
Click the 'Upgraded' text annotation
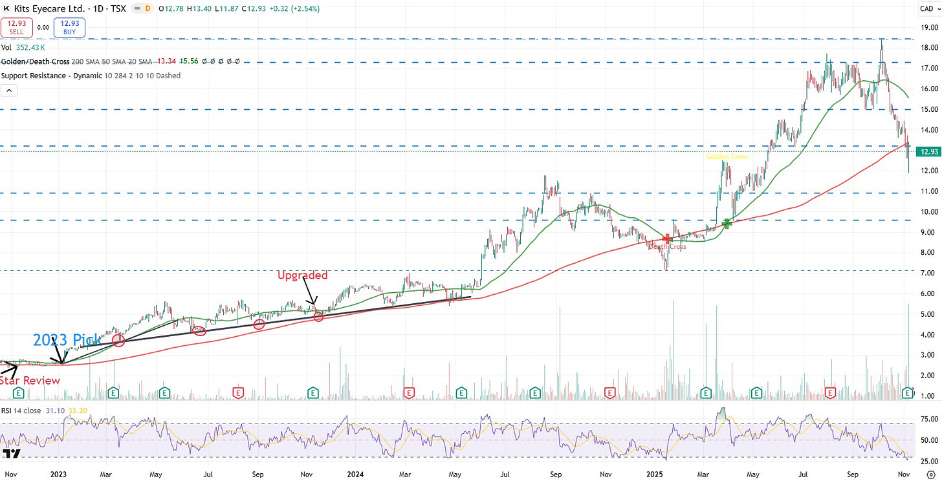tap(303, 275)
